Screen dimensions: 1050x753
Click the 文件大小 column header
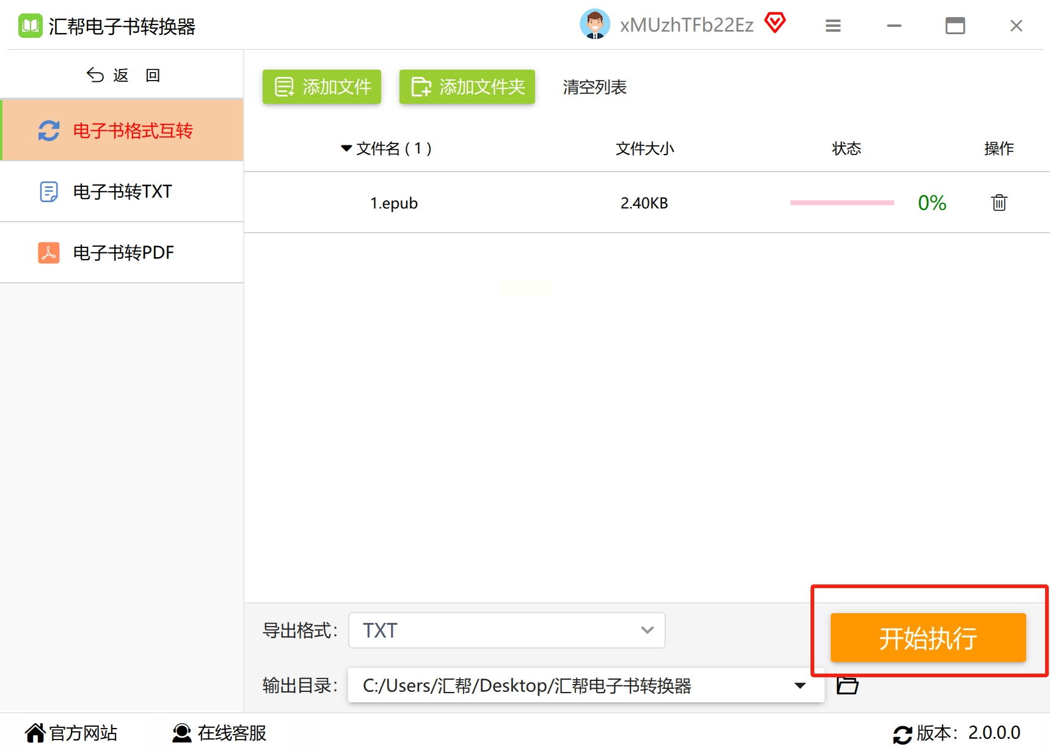(x=645, y=148)
